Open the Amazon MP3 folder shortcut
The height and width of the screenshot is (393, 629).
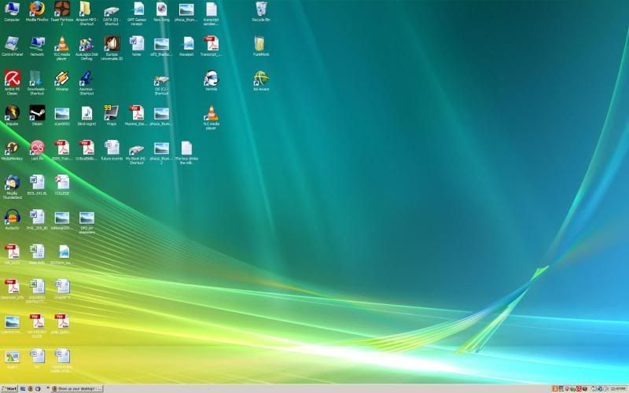click(86, 13)
